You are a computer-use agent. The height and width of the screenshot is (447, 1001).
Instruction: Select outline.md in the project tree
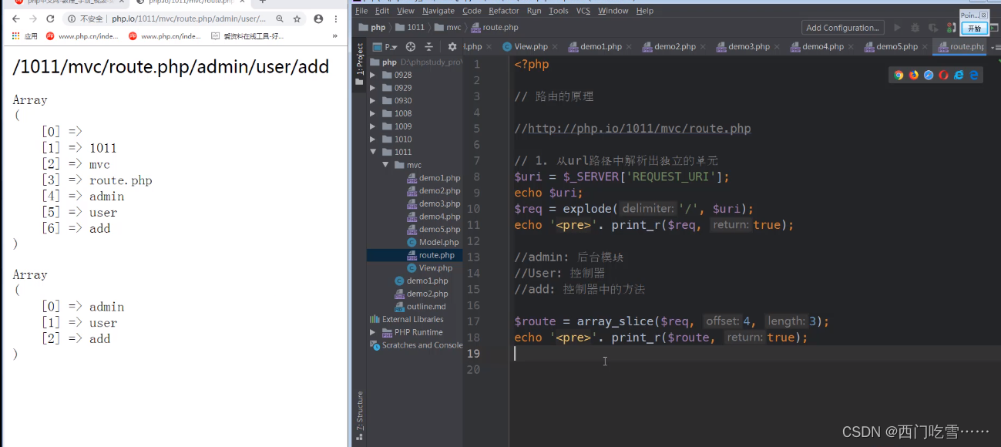click(x=420, y=307)
